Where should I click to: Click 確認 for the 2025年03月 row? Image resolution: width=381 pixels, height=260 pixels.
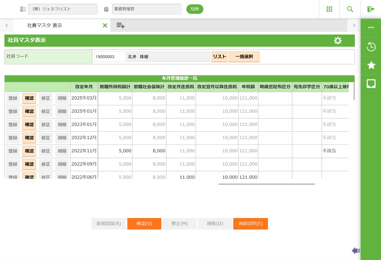pyautogui.click(x=29, y=98)
